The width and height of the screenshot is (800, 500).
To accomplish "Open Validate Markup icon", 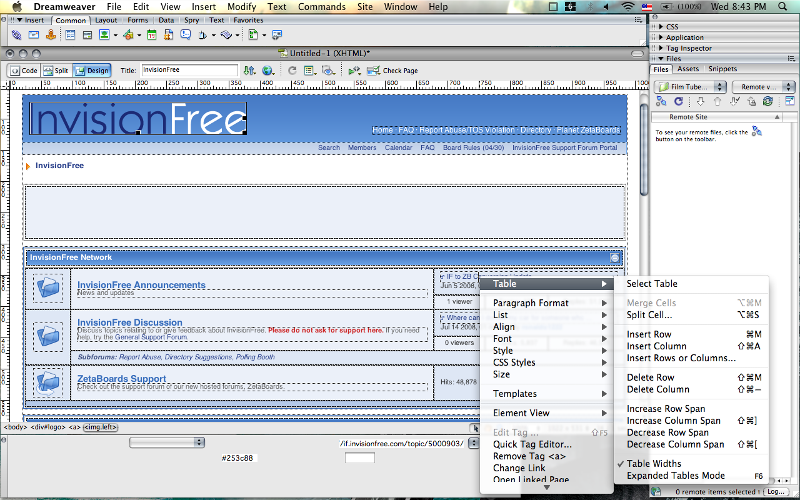I will (x=354, y=71).
